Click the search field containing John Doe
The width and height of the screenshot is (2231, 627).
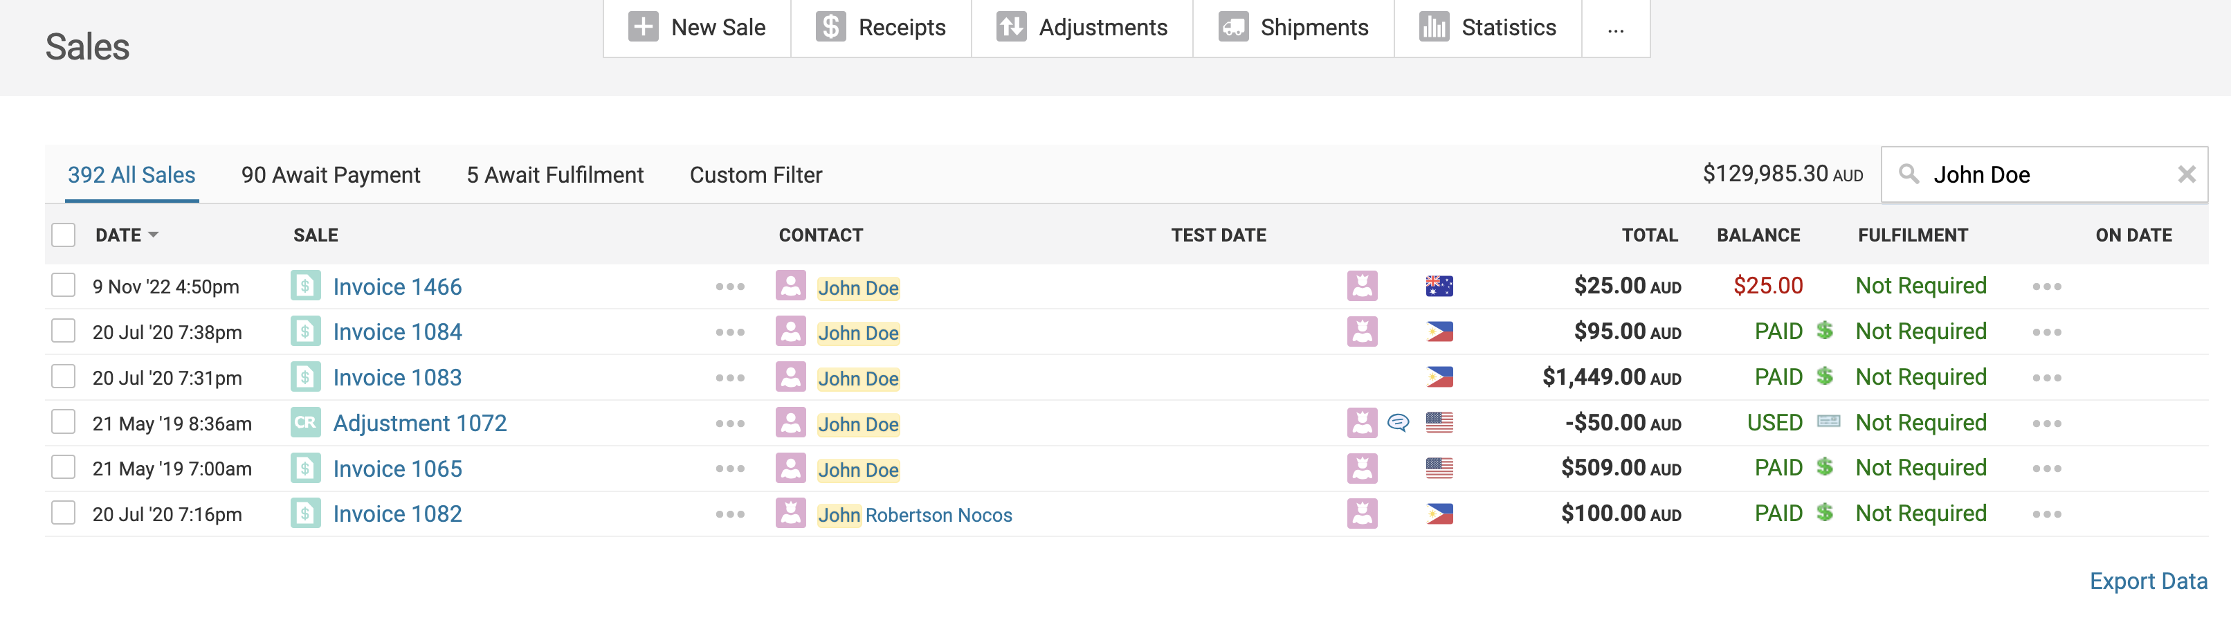tap(2044, 175)
